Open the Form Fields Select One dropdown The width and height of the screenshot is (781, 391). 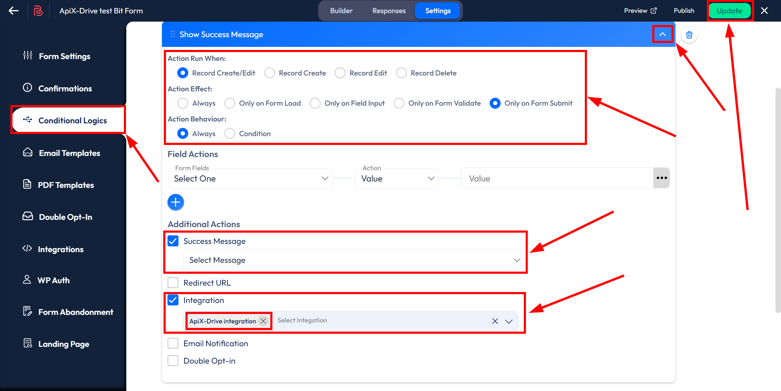point(250,178)
